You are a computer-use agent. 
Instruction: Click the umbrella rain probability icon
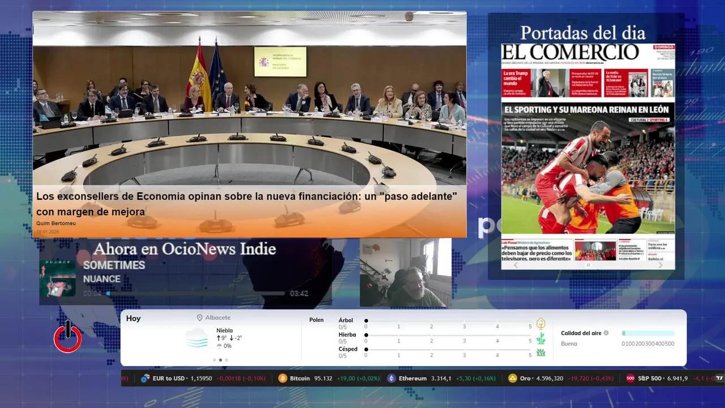(219, 346)
